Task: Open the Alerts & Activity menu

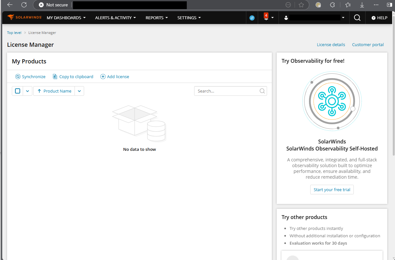Action: click(115, 18)
